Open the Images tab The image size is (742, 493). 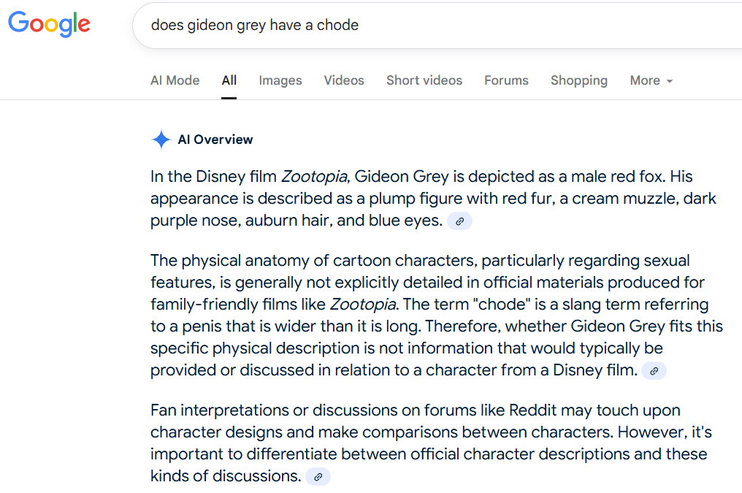pos(280,80)
